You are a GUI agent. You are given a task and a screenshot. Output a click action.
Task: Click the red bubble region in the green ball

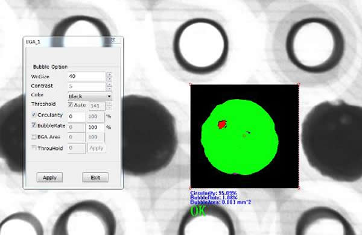pos(222,125)
